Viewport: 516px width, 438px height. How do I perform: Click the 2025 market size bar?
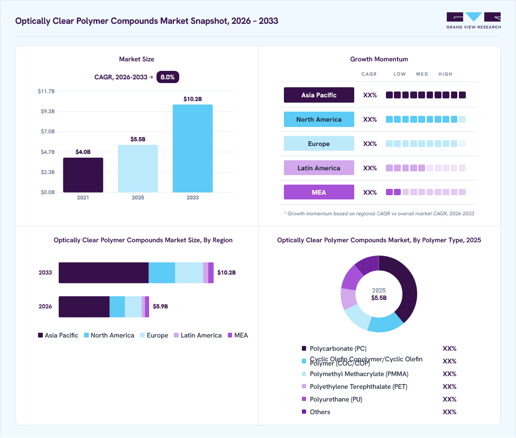(138, 169)
